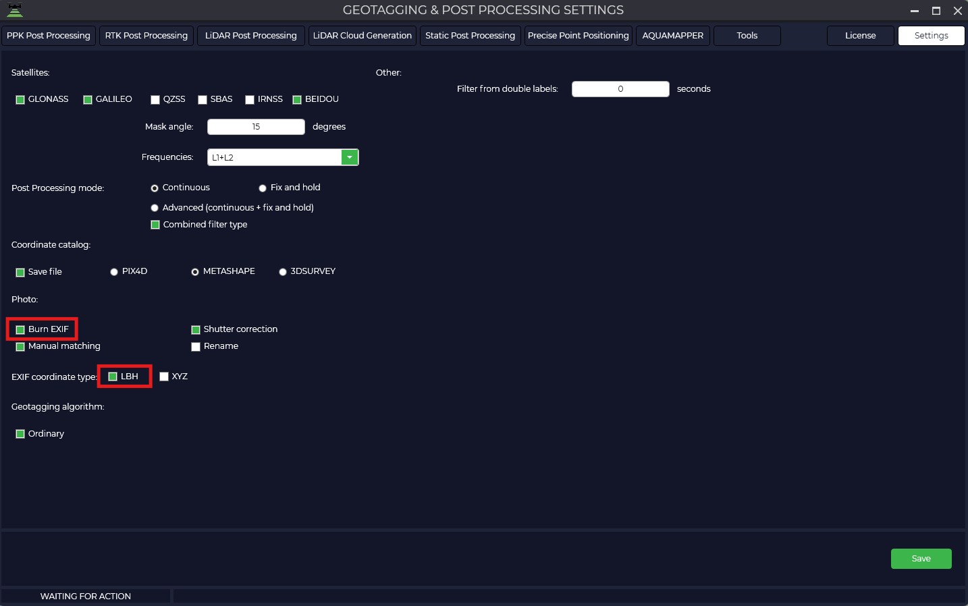Toggle LBH EXIF coordinate type

coord(113,377)
